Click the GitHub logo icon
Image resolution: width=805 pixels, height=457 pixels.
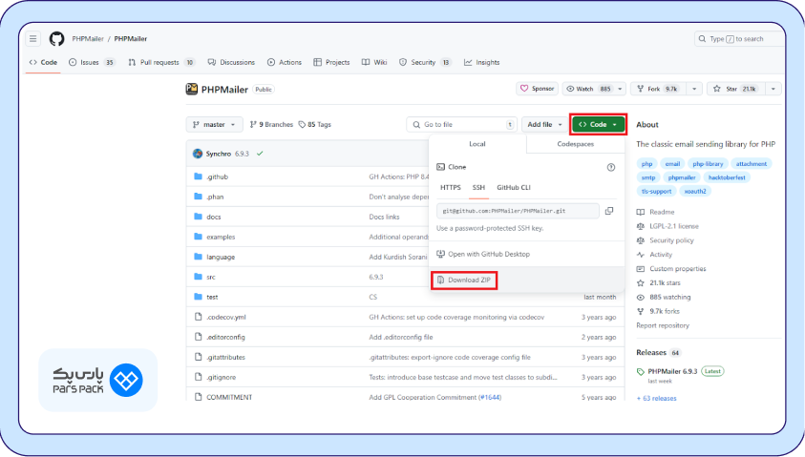coord(56,39)
